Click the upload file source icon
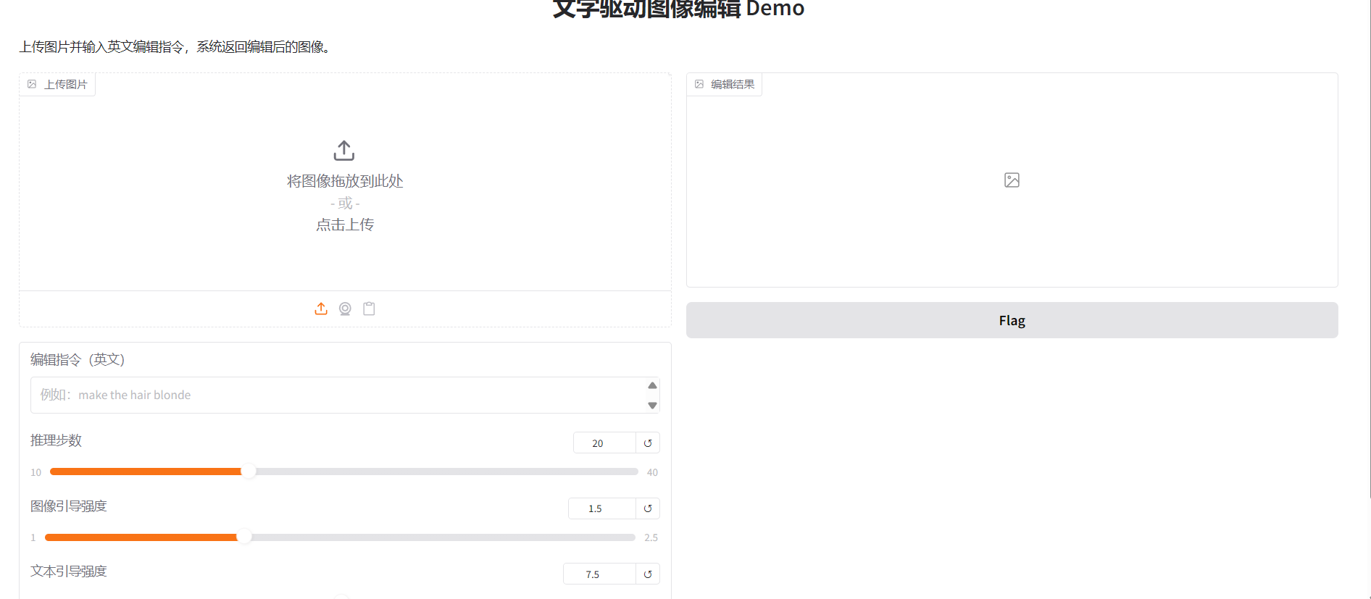The height and width of the screenshot is (599, 1371). pos(321,309)
